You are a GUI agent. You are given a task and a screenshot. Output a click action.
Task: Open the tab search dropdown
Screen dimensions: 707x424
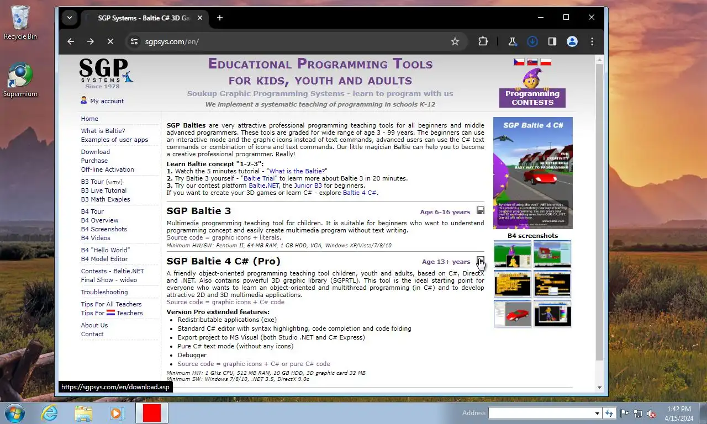(x=70, y=18)
